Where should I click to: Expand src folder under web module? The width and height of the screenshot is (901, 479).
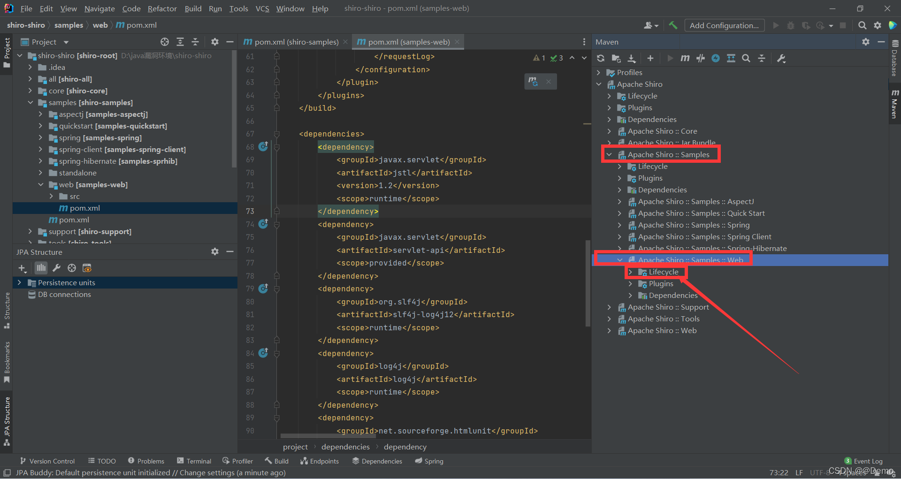51,196
